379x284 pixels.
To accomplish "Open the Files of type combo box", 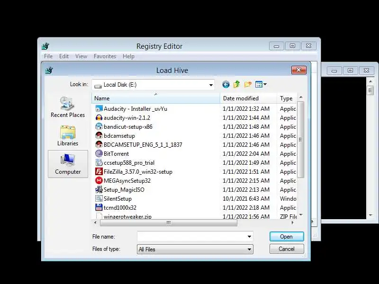I will 195,249.
